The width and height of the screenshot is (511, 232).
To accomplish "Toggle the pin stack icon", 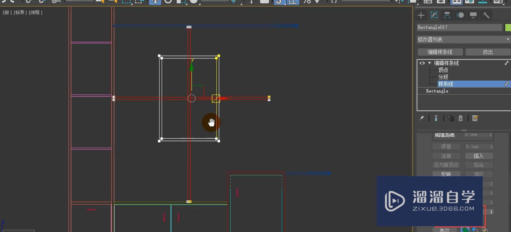I will 421,118.
